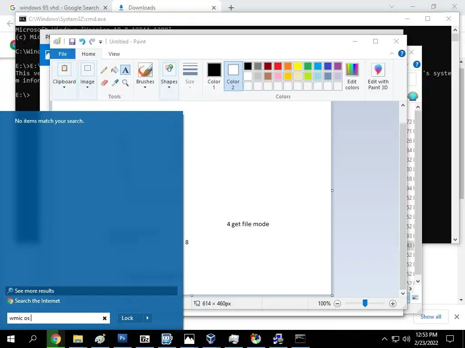Click the Lock button in Start menu
This screenshot has height=348, width=465.
pos(127,318)
